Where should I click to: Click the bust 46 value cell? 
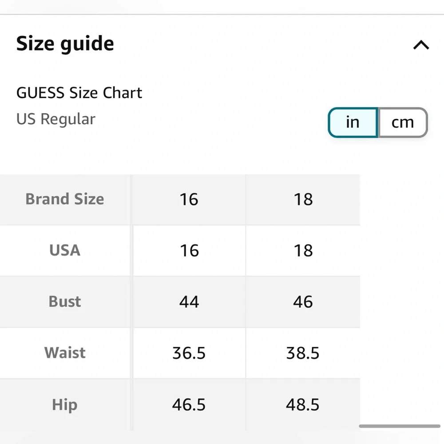tap(303, 301)
